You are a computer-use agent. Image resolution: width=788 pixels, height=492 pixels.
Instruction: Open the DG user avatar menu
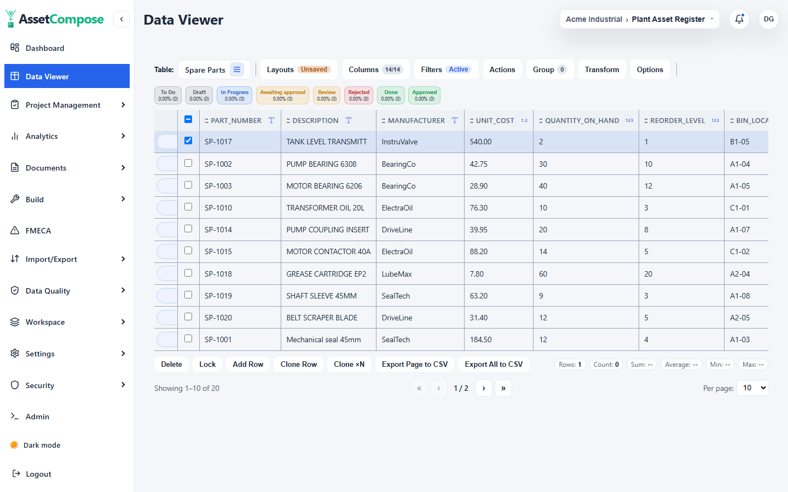[769, 19]
